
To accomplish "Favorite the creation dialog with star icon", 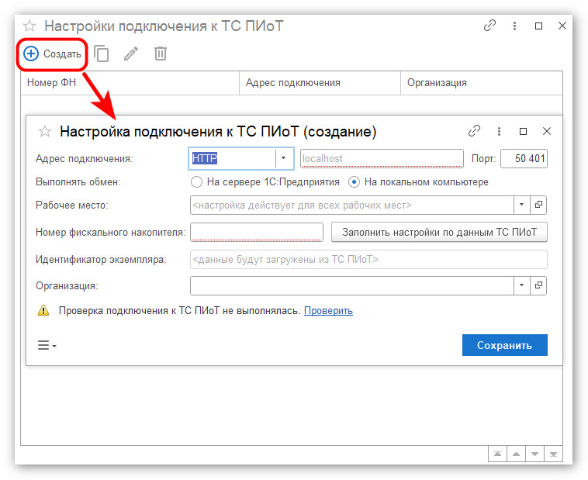I will pyautogui.click(x=45, y=132).
